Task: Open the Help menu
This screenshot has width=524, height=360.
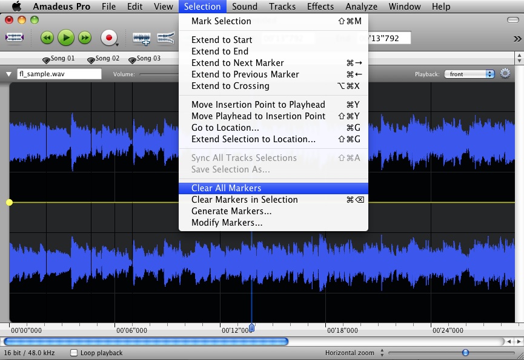Action: [x=441, y=6]
